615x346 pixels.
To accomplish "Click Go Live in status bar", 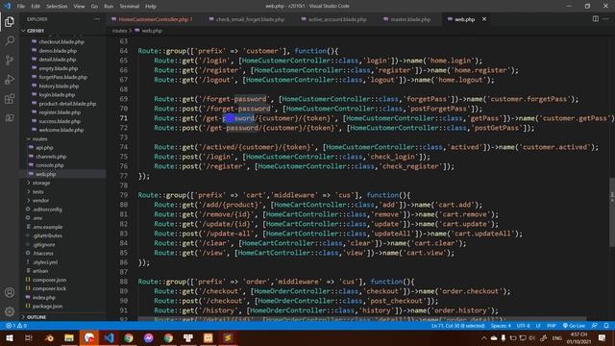I will 574,326.
